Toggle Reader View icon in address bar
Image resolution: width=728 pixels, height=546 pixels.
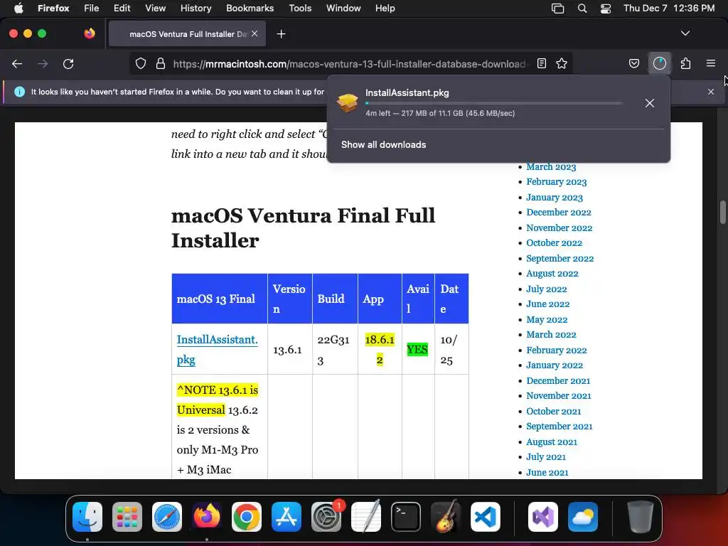tap(541, 63)
